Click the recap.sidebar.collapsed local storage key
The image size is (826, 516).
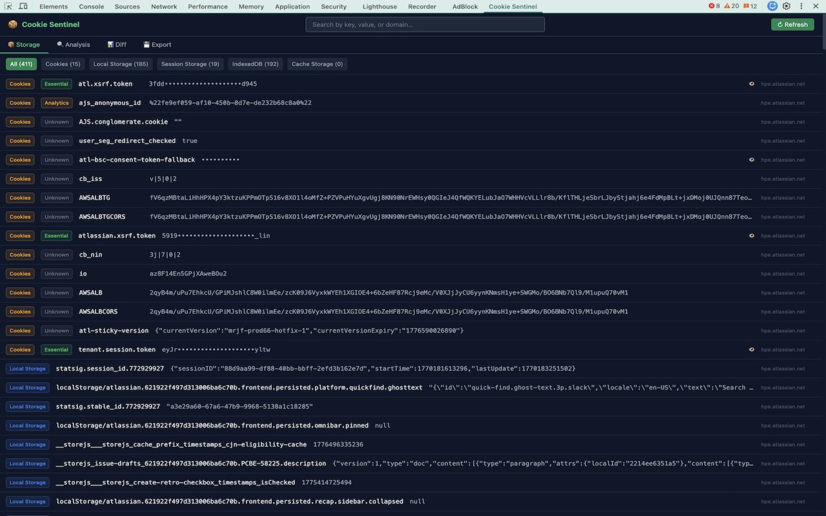click(230, 502)
